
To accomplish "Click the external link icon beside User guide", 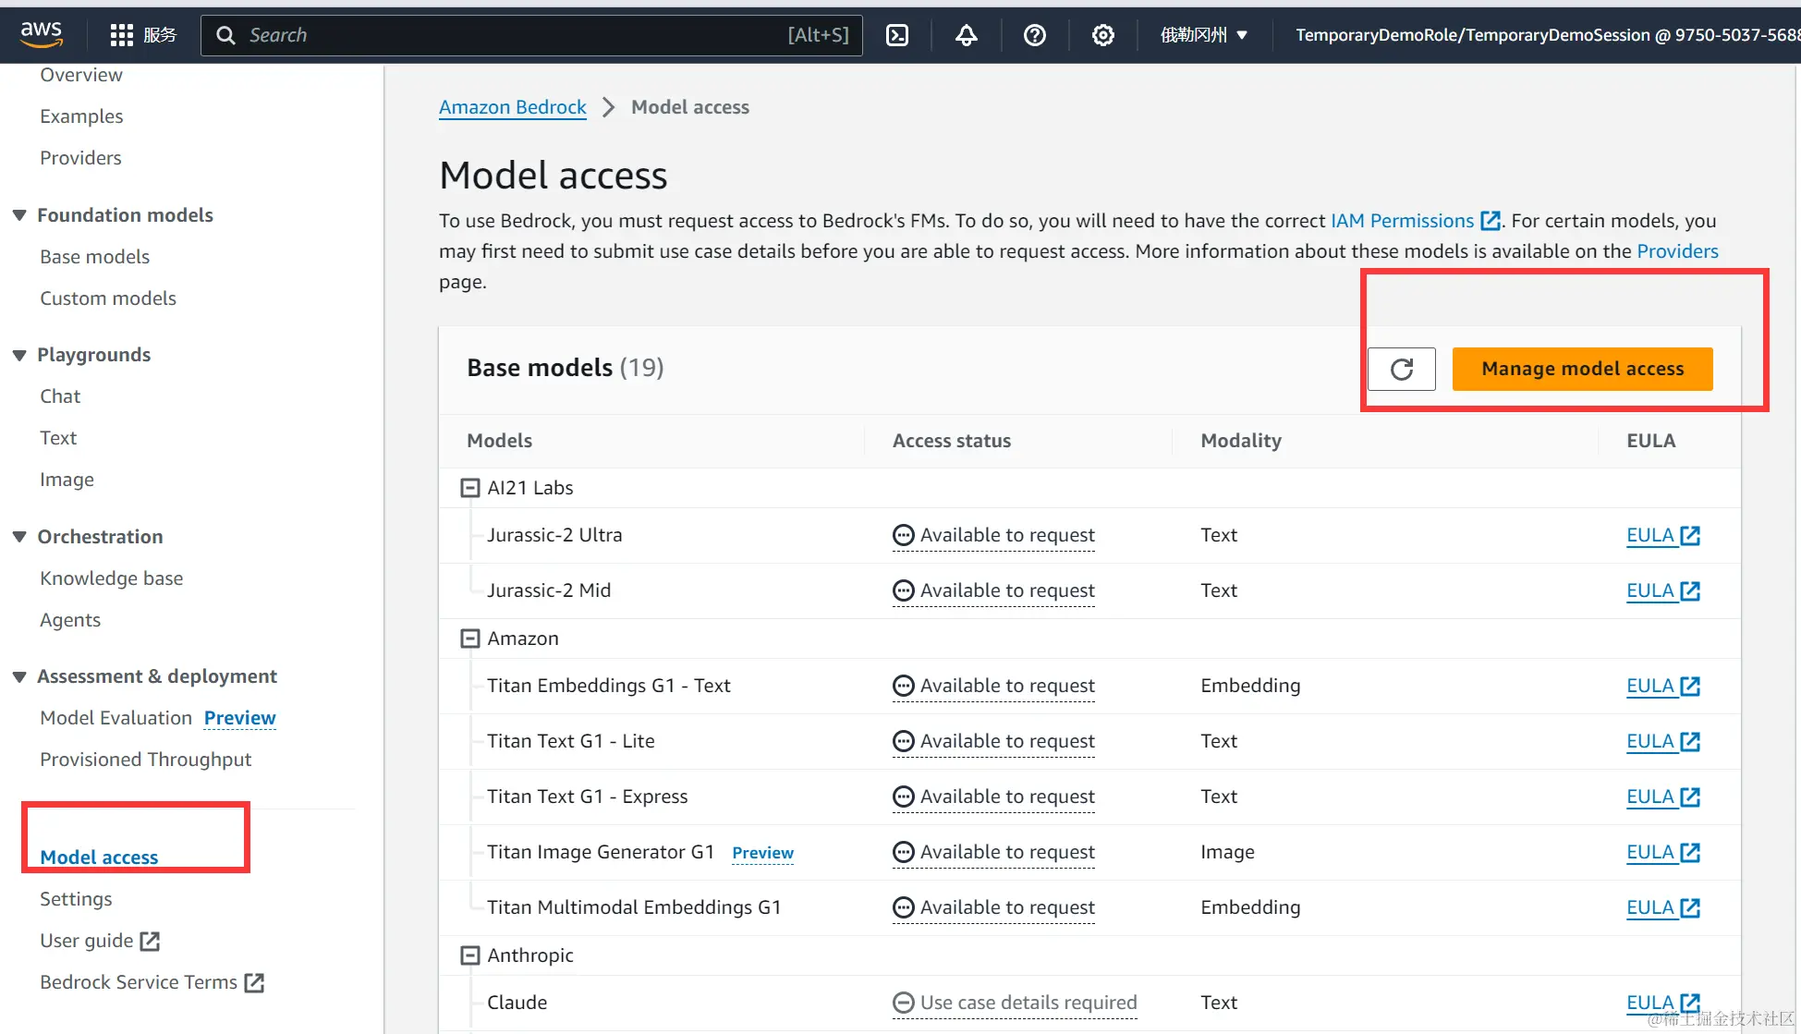I will (x=150, y=941).
